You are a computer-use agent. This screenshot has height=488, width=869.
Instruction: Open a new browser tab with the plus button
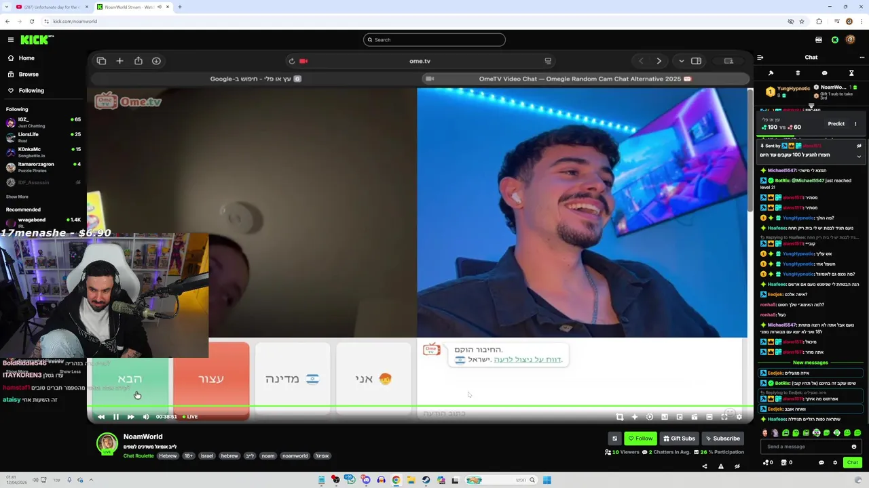180,7
